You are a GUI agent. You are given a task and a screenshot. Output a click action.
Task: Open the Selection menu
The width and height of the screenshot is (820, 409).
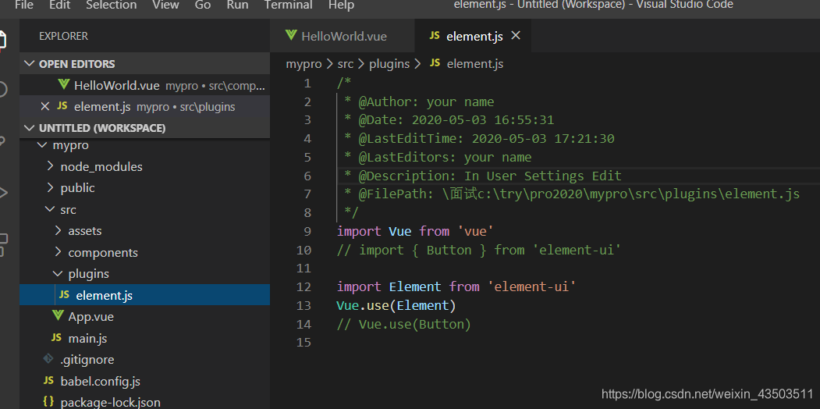112,5
